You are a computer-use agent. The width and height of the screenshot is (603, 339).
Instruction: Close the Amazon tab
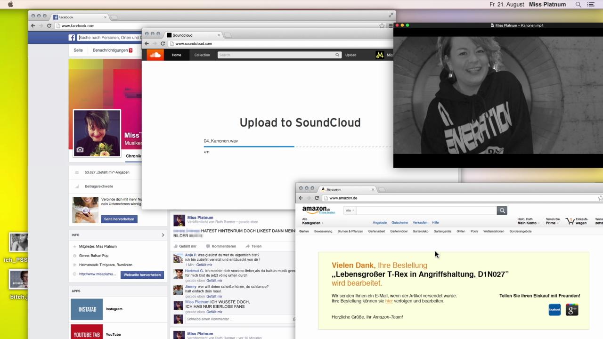pyautogui.click(x=373, y=189)
